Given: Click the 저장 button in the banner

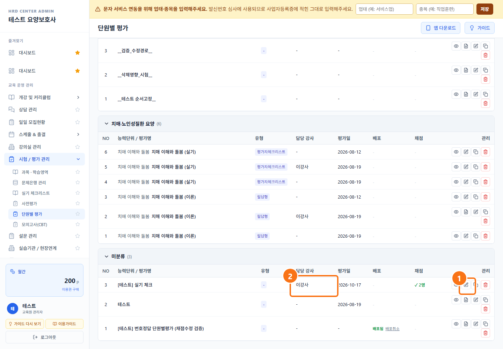Looking at the screenshot, I should (485, 9).
